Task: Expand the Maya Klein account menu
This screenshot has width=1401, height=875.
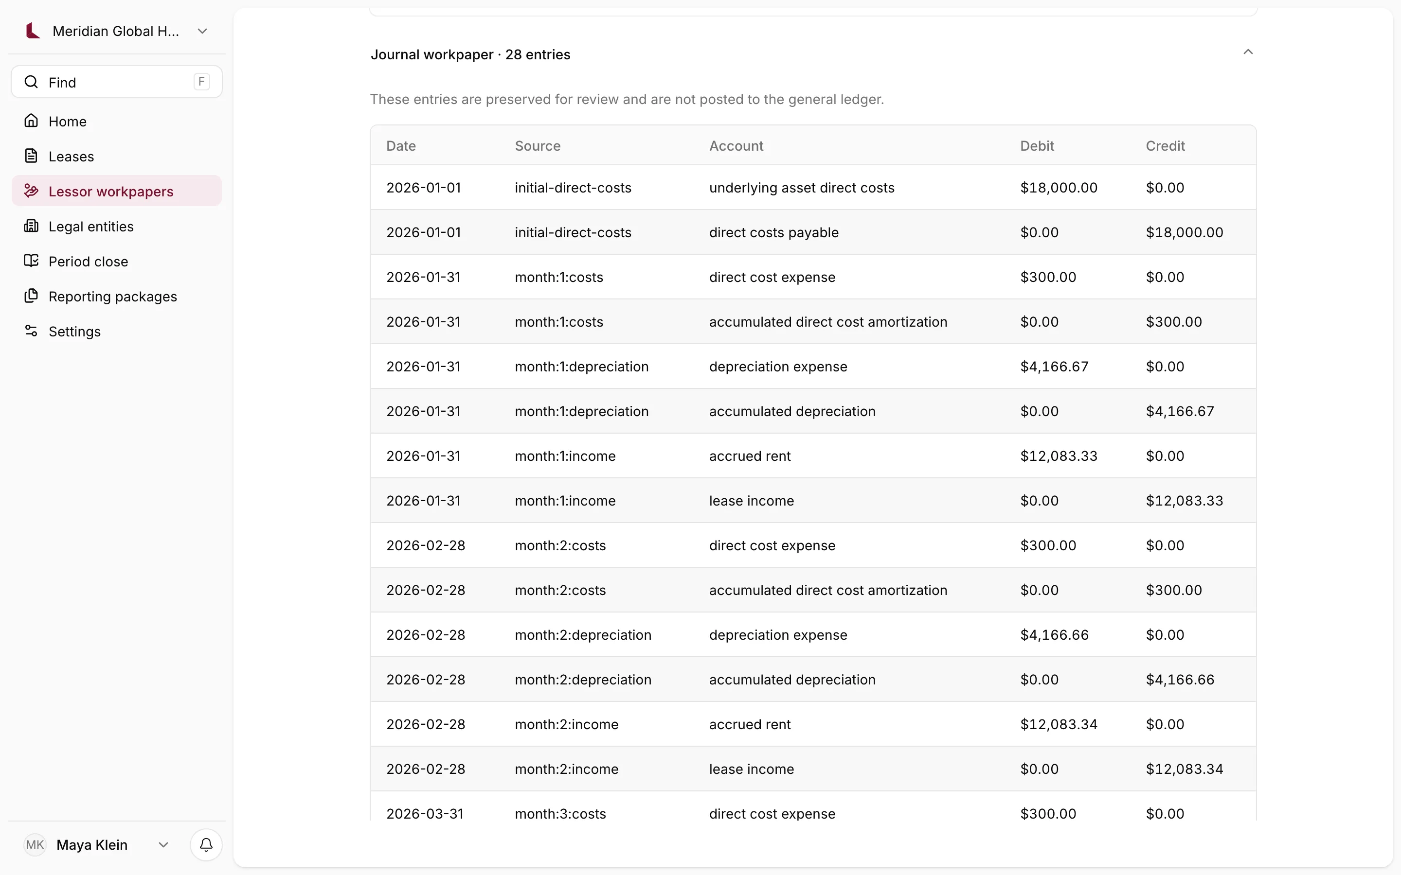Action: (x=163, y=845)
